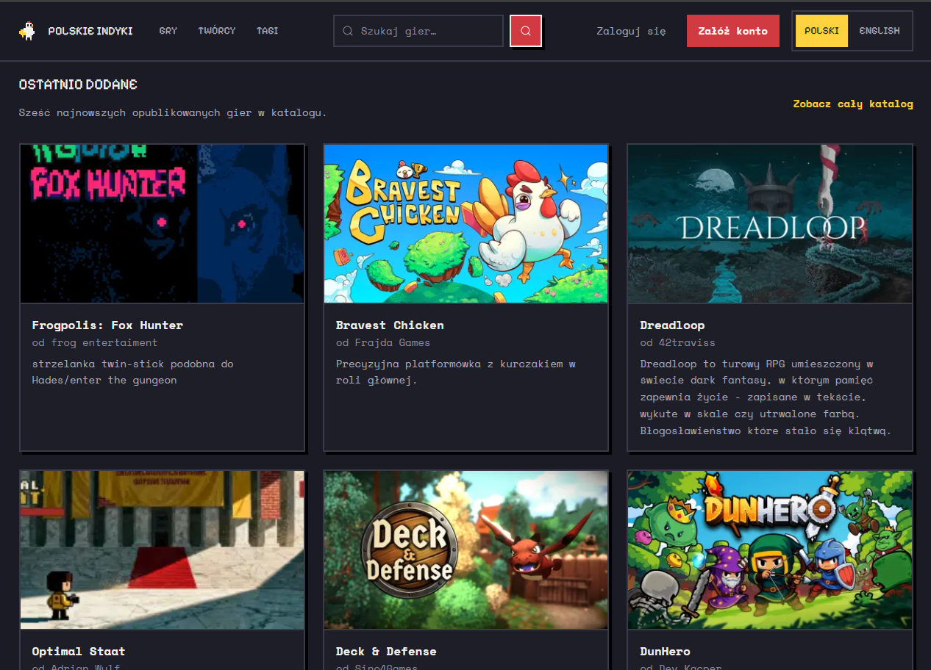Image resolution: width=931 pixels, height=670 pixels.
Task: Click the author line od frog entertainment
Action: 95,342
